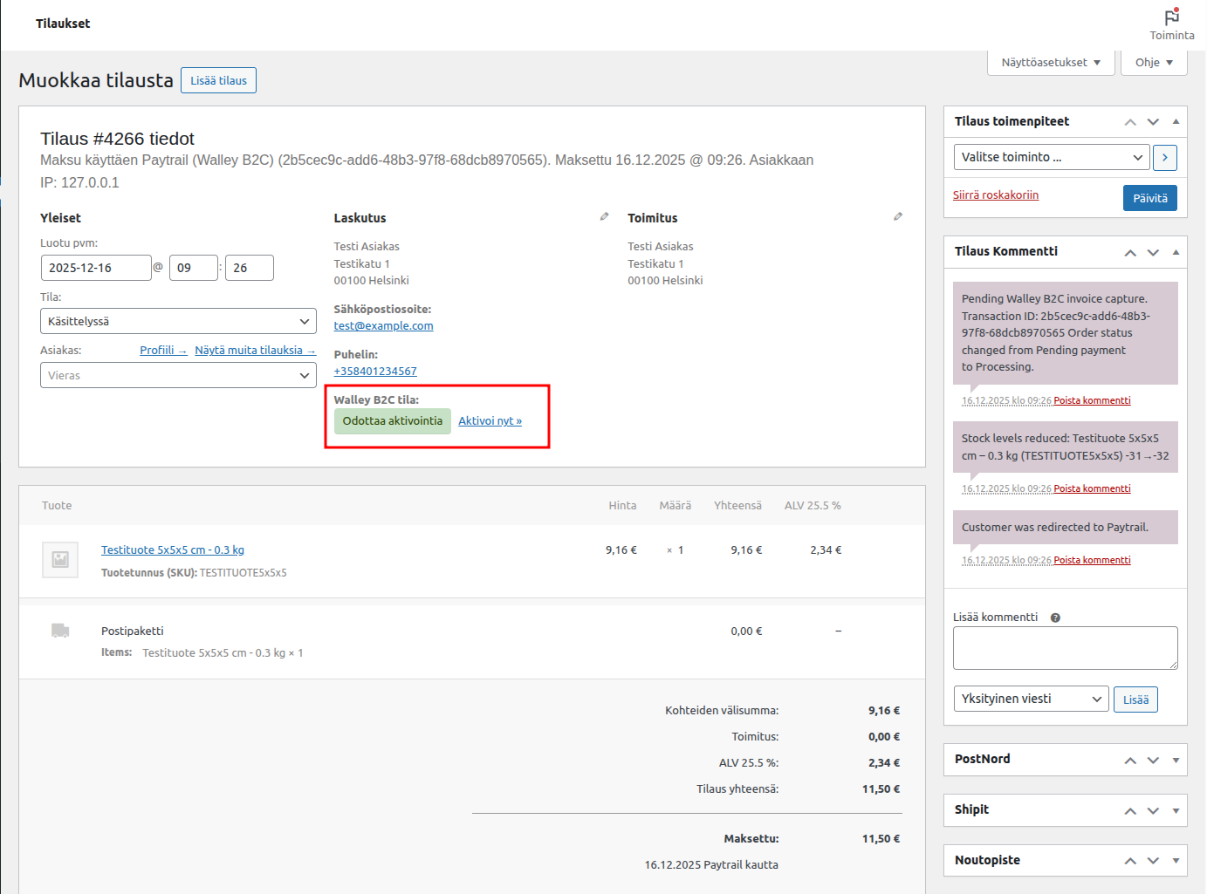The image size is (1207, 894).
Task: Move the Tilaus toimenpiteet panel up
Action: click(1130, 122)
